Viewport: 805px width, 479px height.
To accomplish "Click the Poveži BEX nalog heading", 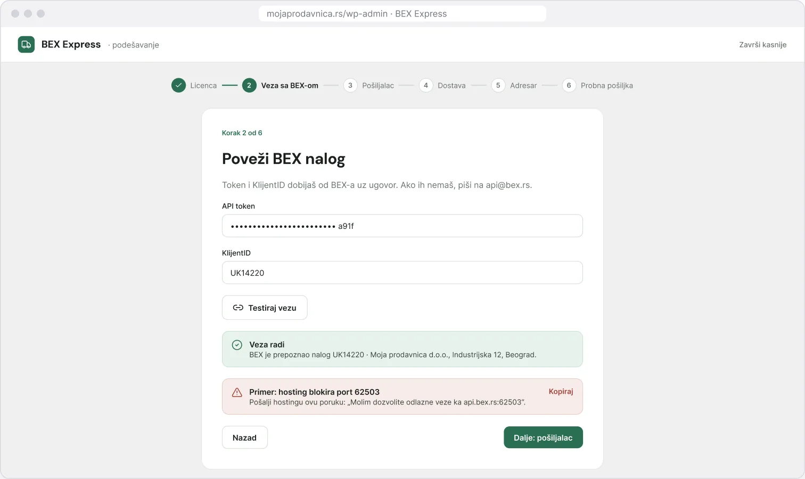I will (x=284, y=159).
